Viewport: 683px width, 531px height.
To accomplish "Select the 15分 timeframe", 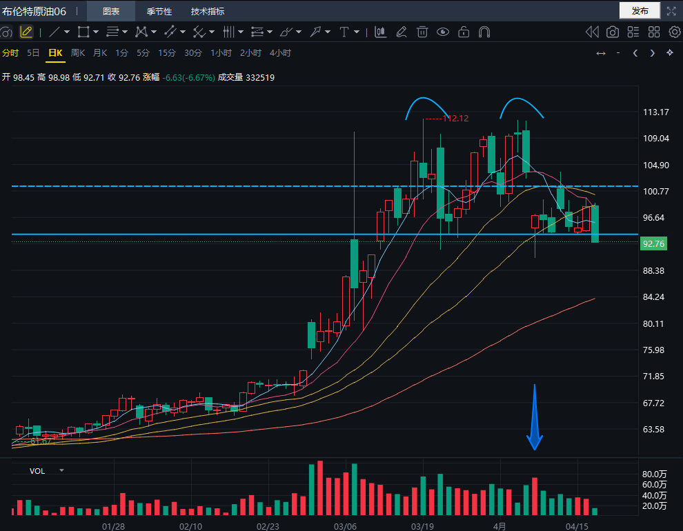I will coord(167,52).
